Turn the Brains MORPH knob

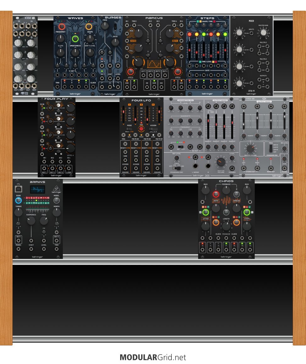click(x=57, y=212)
